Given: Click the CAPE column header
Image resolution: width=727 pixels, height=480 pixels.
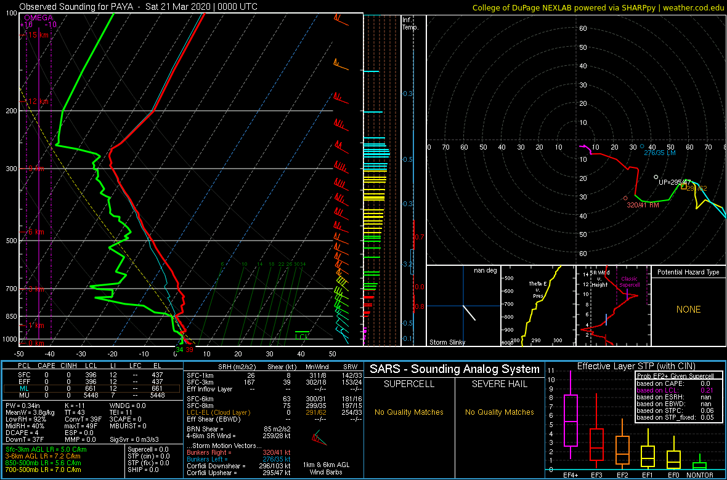Looking at the screenshot, I should tap(46, 366).
